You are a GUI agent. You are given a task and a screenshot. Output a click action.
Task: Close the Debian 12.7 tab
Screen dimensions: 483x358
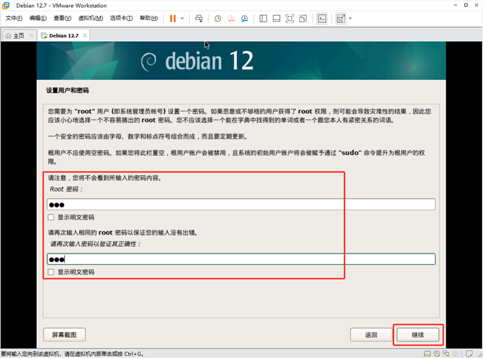click(85, 36)
